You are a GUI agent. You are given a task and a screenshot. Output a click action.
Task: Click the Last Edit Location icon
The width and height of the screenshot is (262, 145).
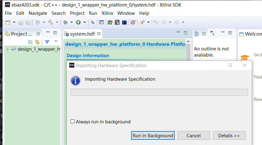156,22
